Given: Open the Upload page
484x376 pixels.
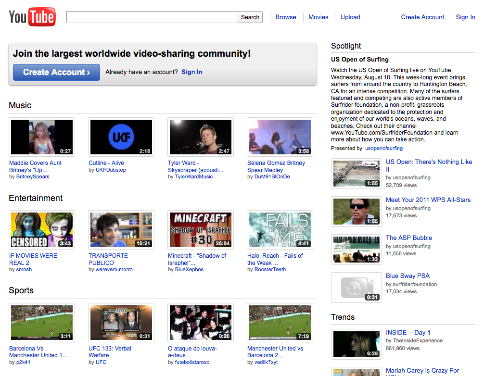Looking at the screenshot, I should pyautogui.click(x=350, y=17).
